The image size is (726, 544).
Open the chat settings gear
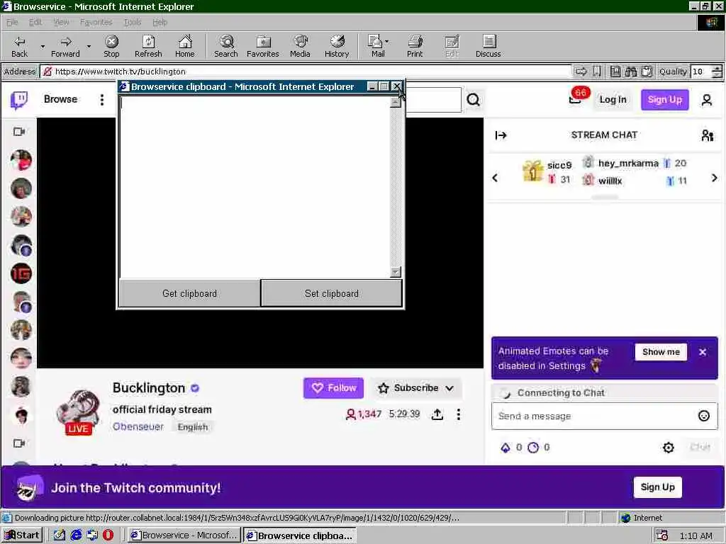[x=668, y=448]
